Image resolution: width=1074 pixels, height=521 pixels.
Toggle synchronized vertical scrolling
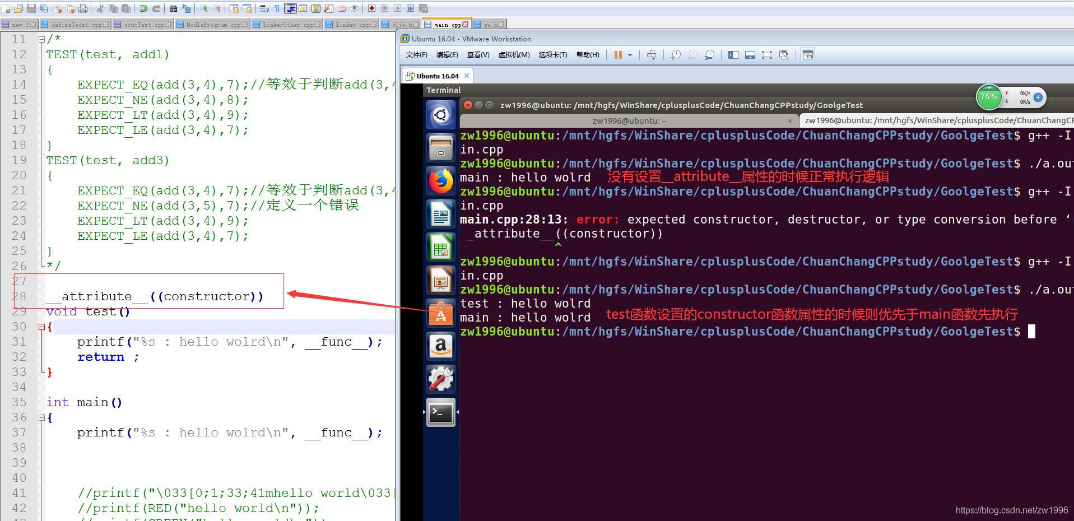[x=234, y=8]
